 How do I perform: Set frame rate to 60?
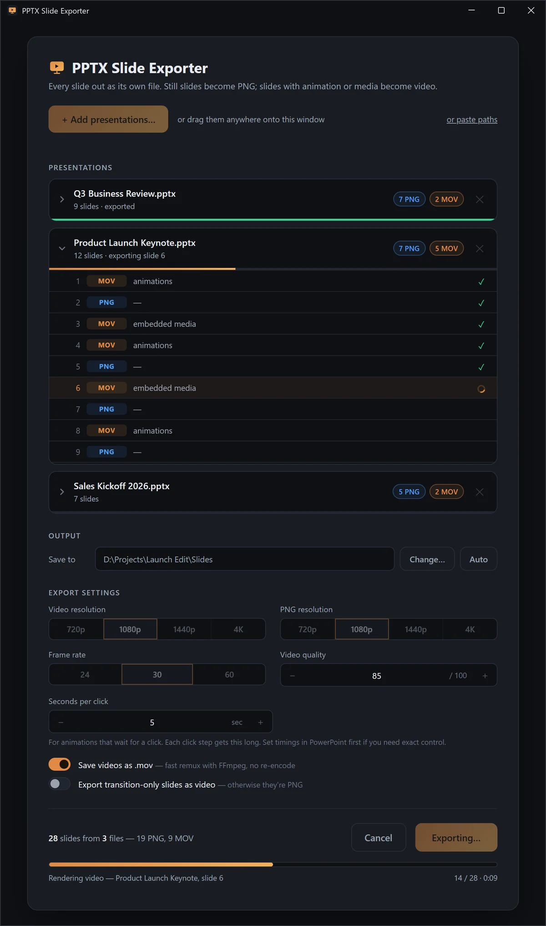[229, 675]
